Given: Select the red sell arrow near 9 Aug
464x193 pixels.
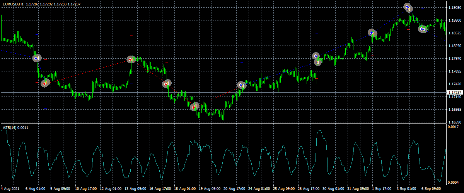Looking at the screenshot, I should tap(45, 83).
